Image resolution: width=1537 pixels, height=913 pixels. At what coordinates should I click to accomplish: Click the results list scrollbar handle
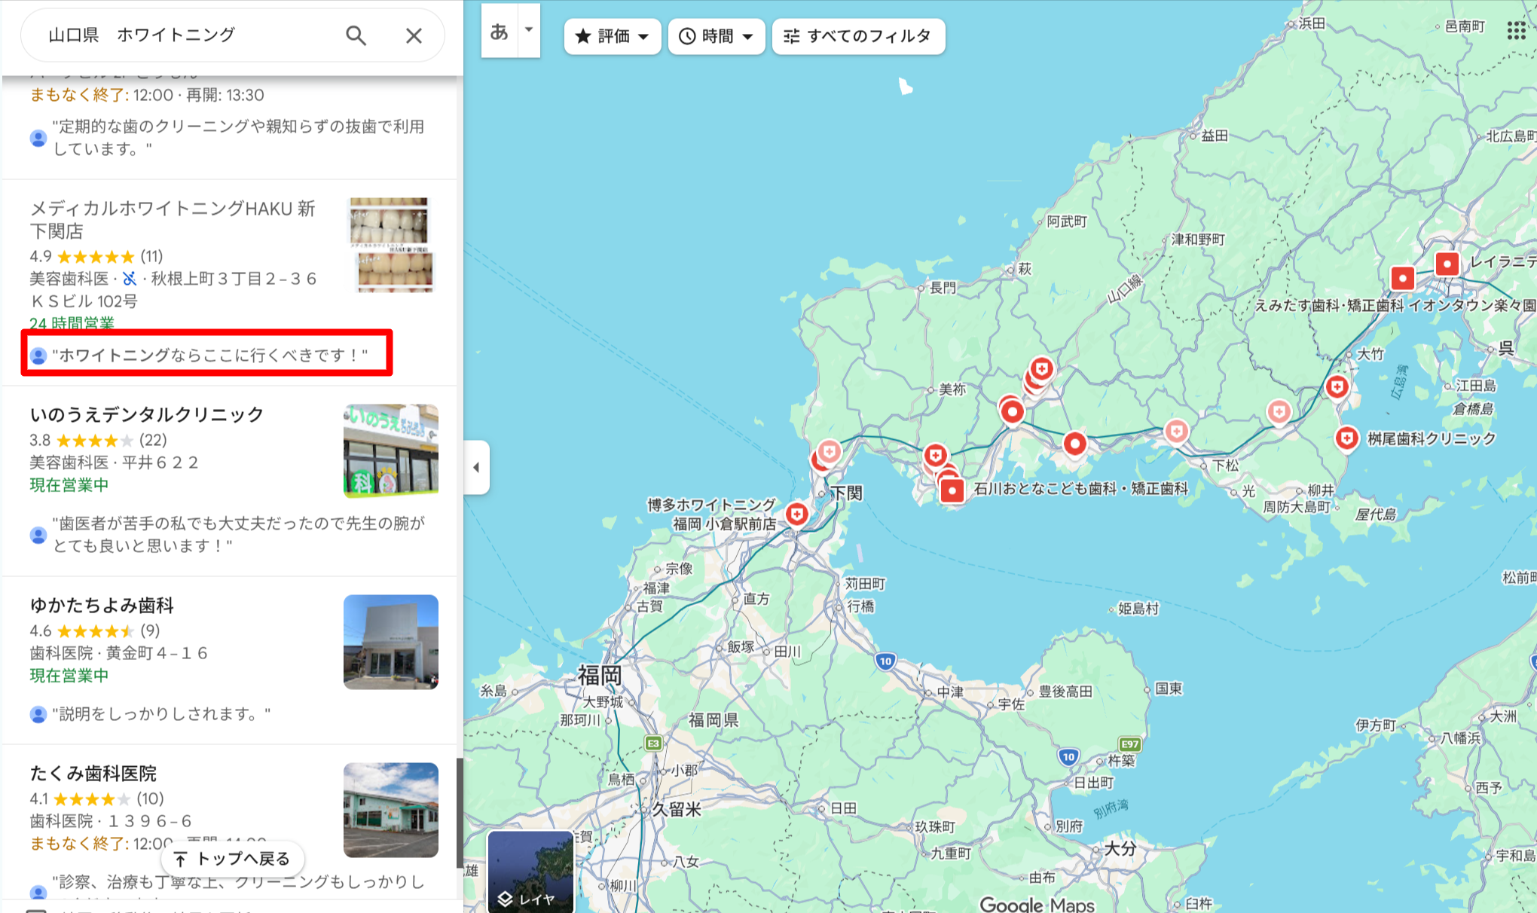point(459,814)
